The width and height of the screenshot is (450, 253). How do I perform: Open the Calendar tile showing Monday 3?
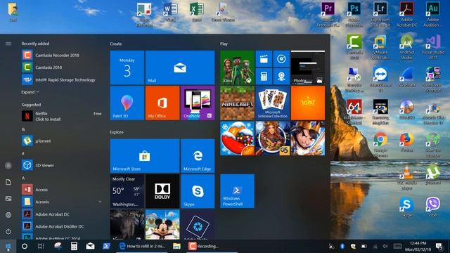pyautogui.click(x=127, y=67)
